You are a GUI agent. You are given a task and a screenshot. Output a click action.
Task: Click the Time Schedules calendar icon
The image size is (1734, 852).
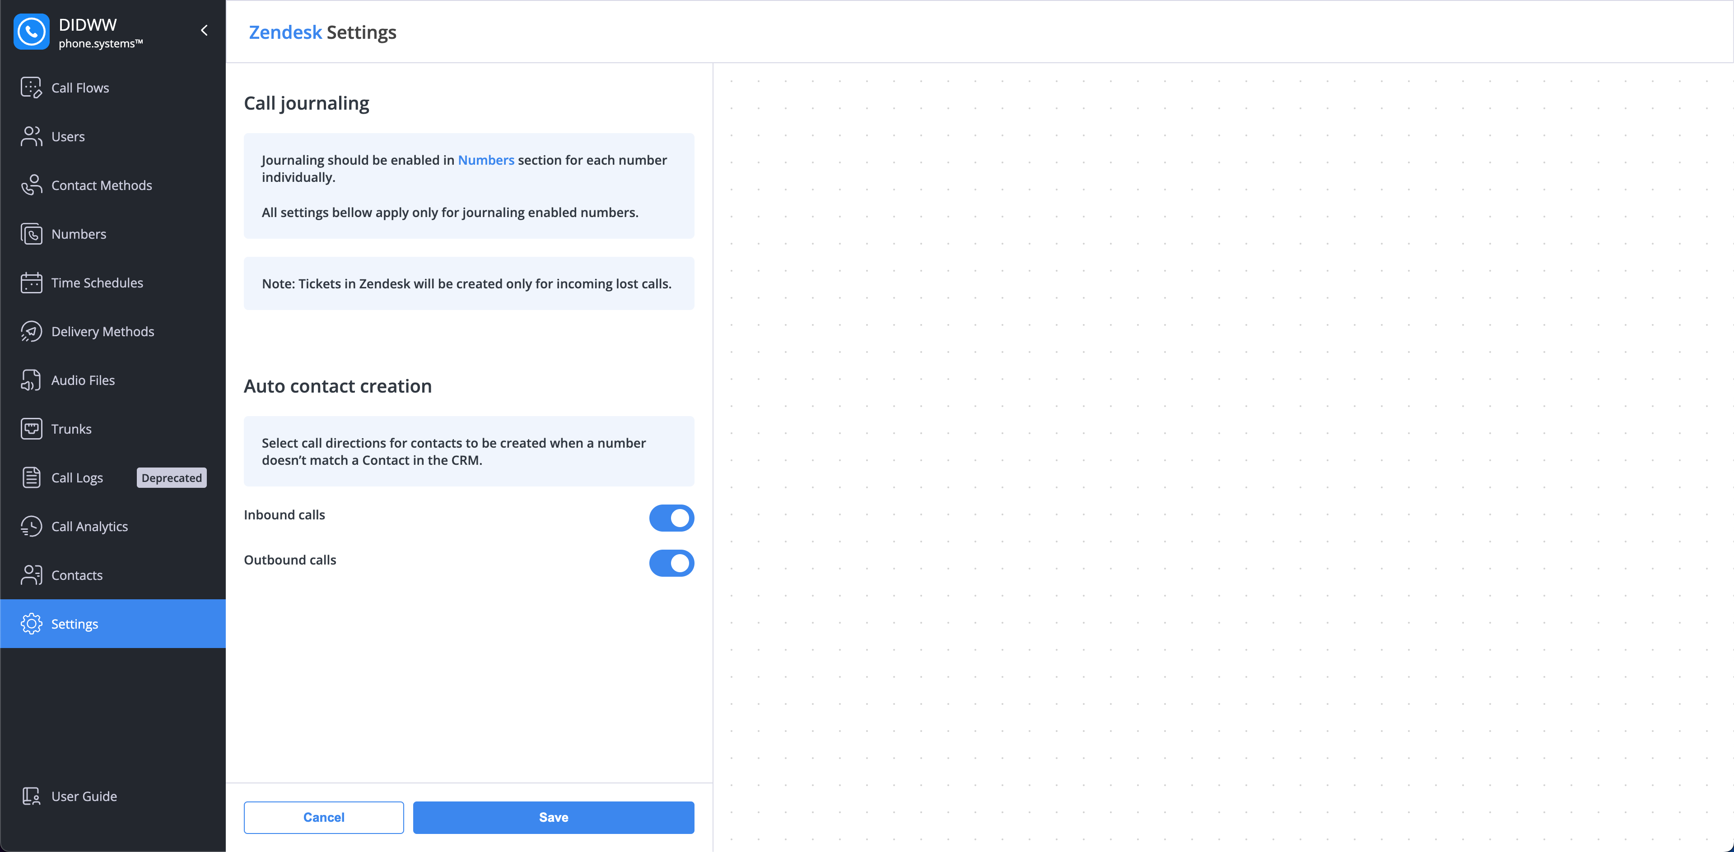[31, 282]
